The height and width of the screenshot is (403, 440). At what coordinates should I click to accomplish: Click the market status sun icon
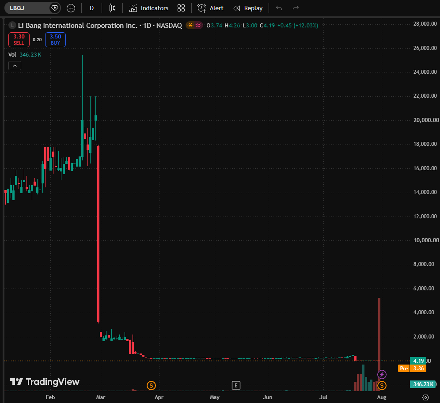190,25
